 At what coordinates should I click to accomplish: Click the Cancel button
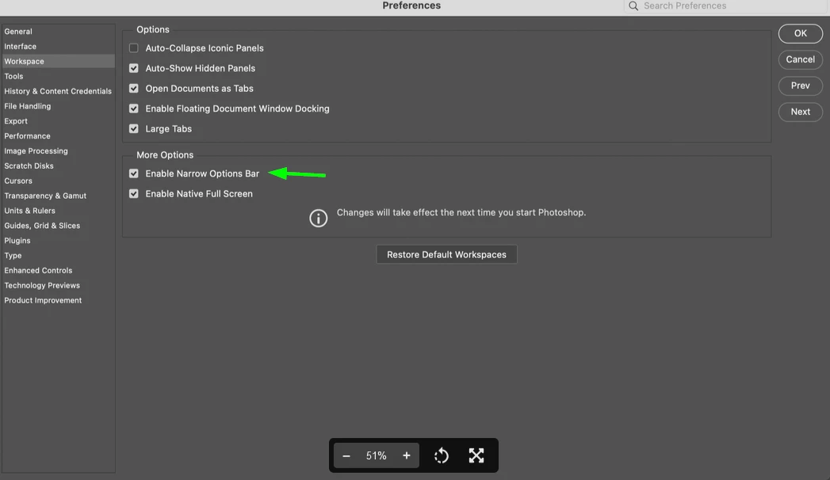tap(801, 59)
